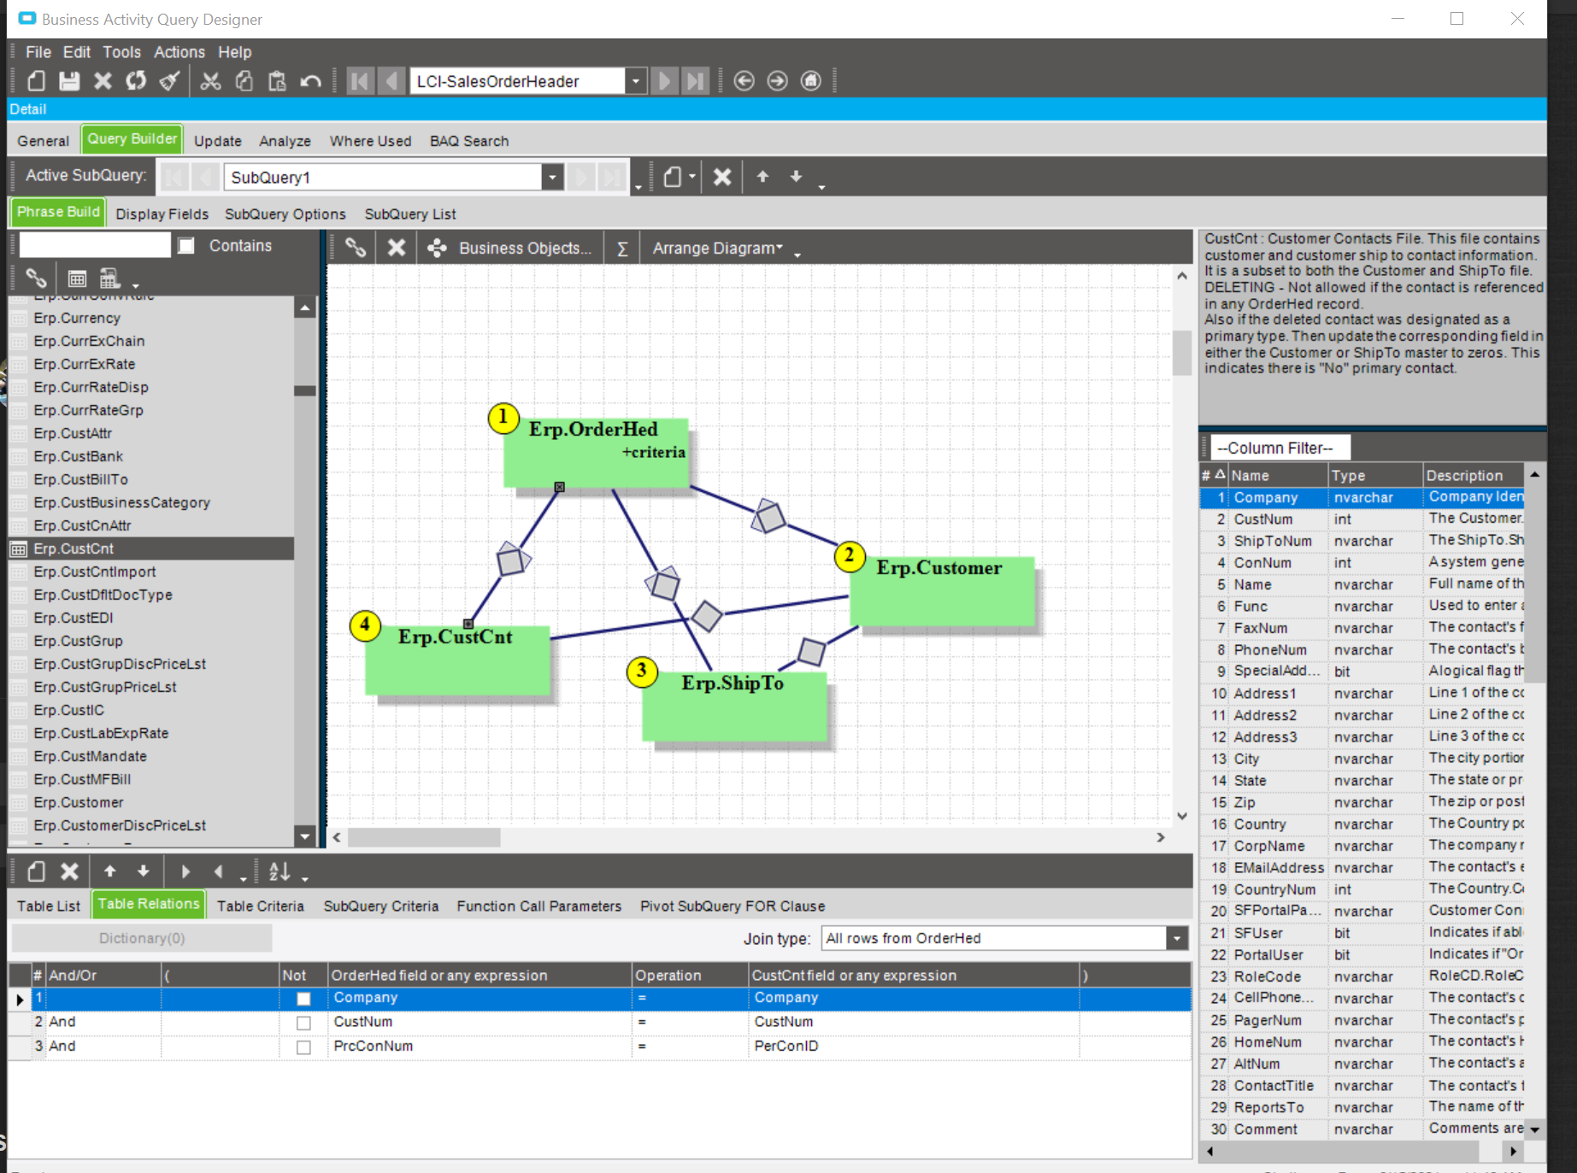This screenshot has height=1173, width=1577.
Task: Click the new subquery icon
Action: point(673,177)
